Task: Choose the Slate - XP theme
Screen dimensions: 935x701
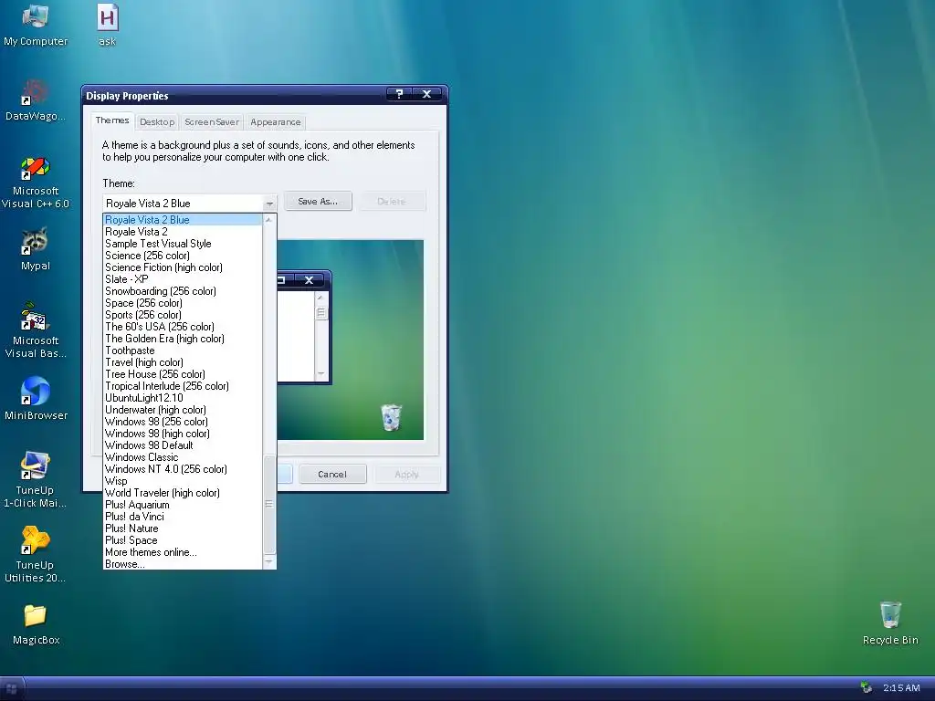Action: pyautogui.click(x=183, y=279)
